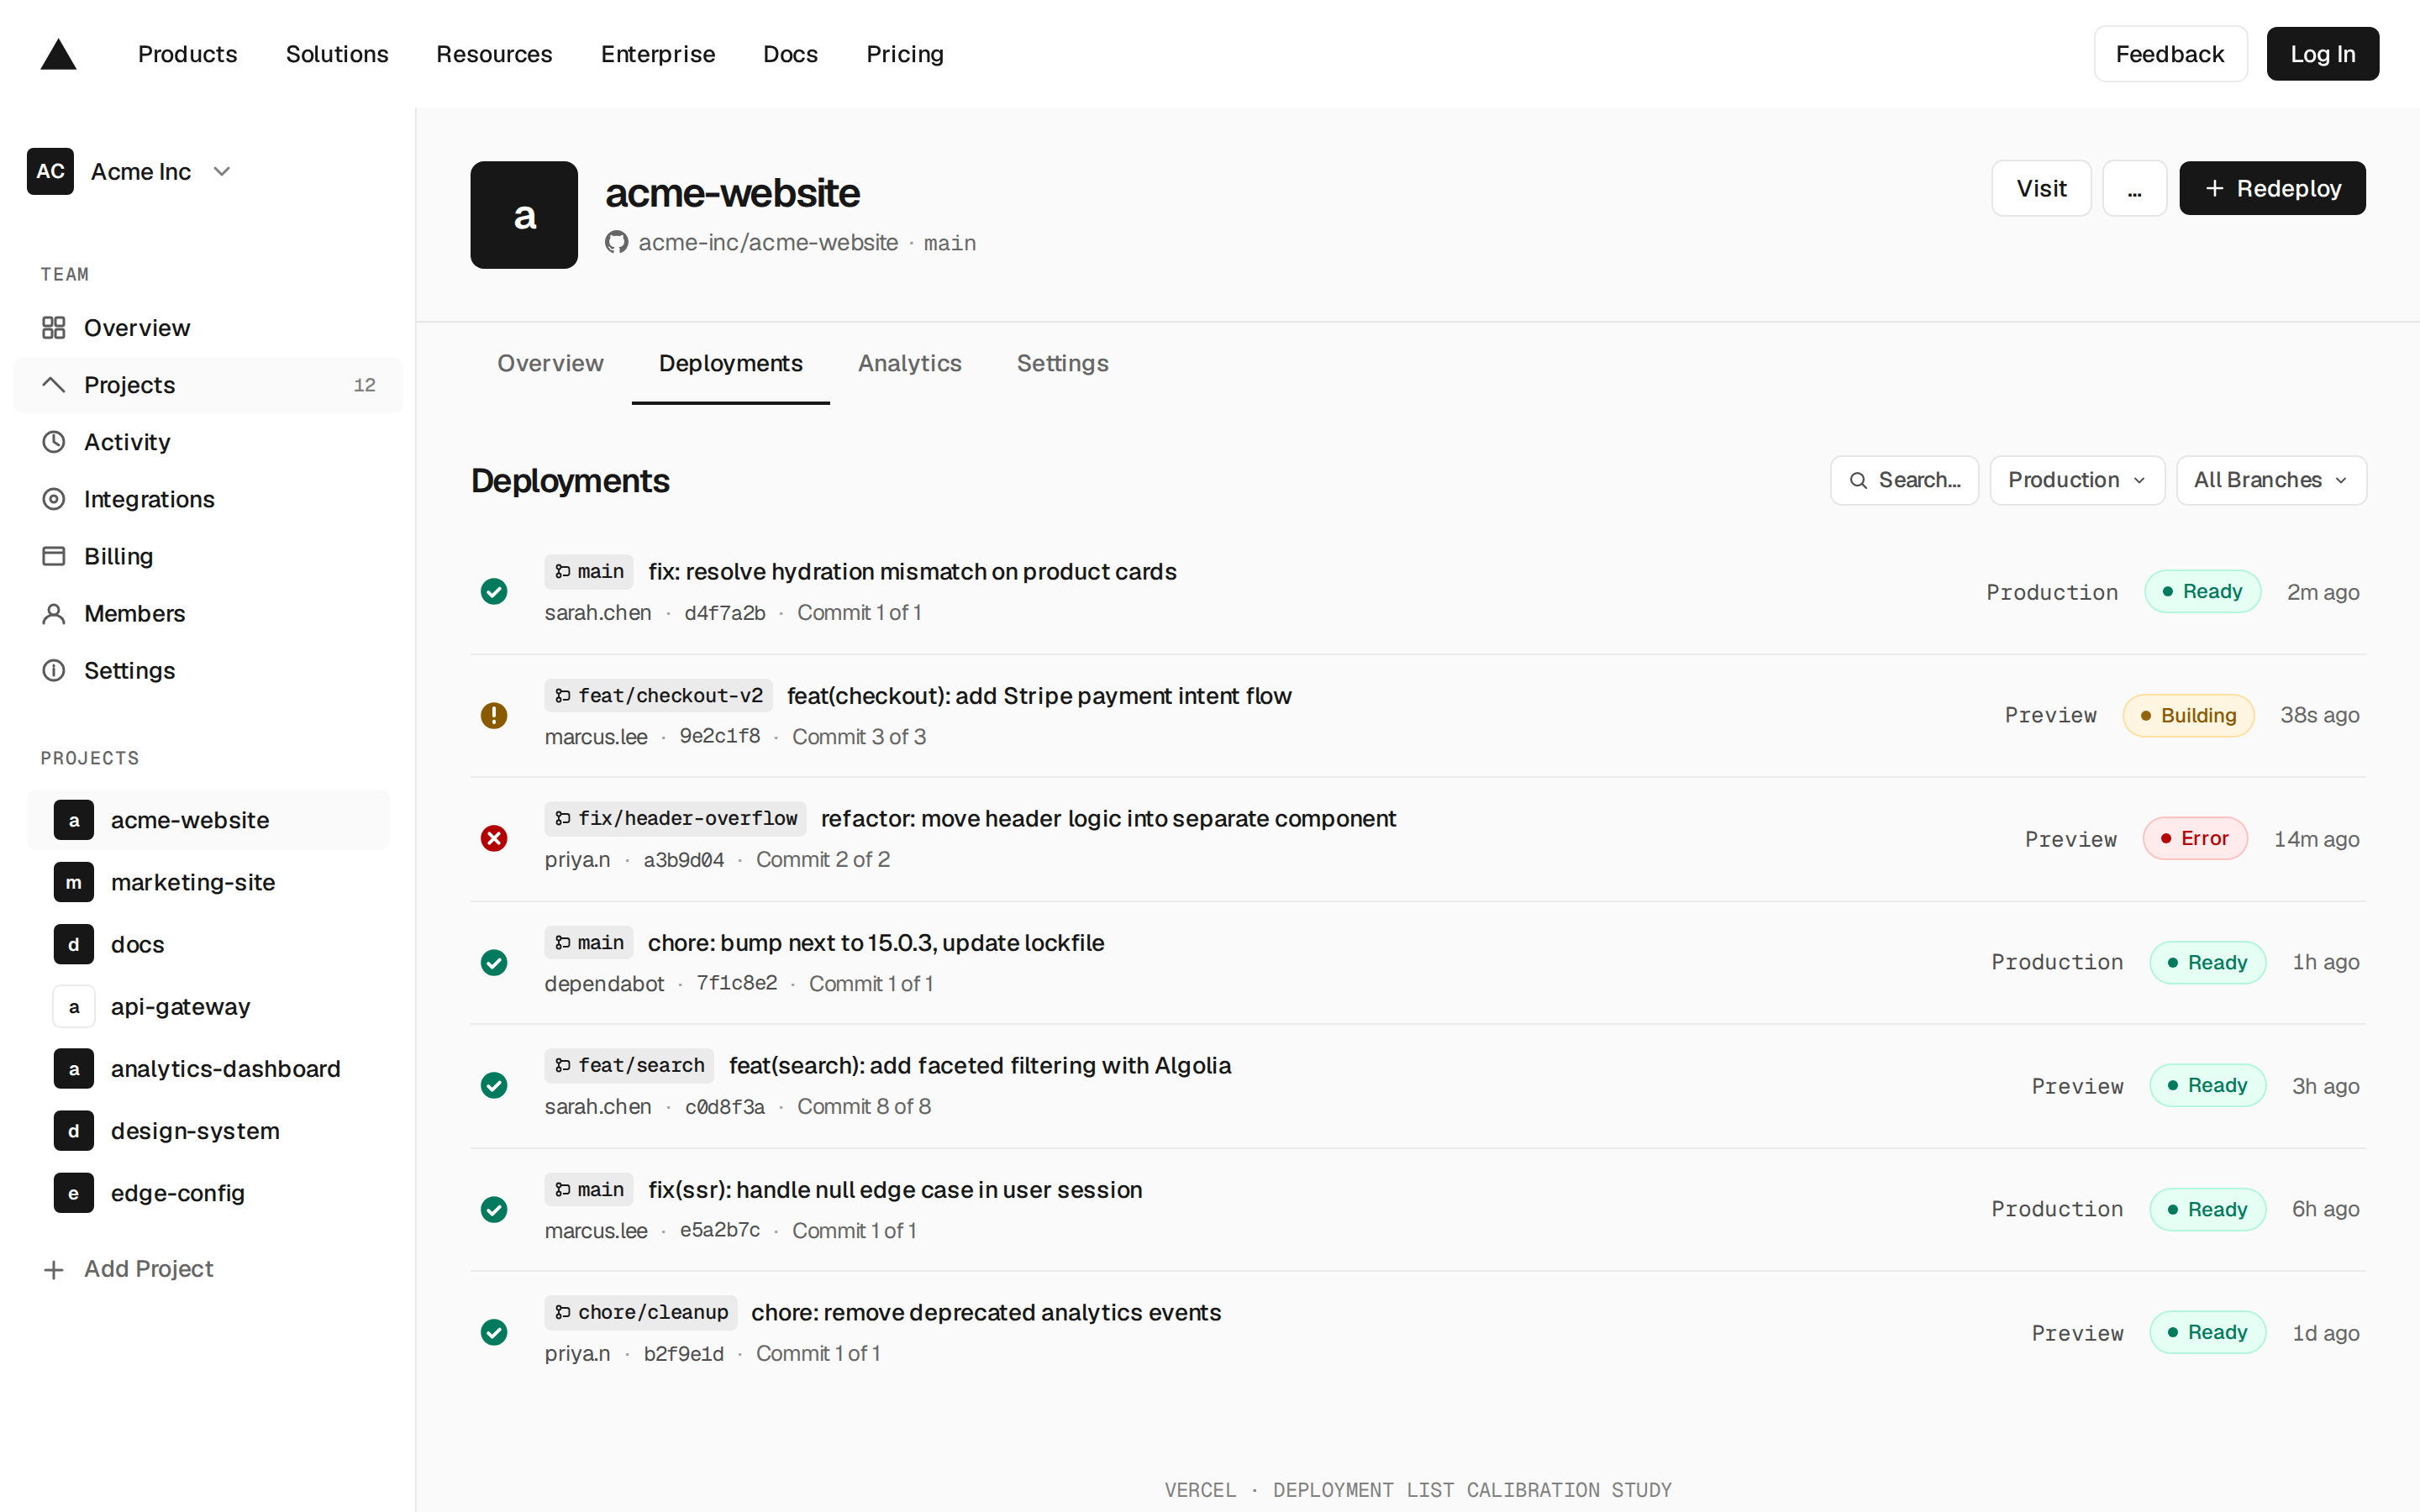Screen dimensions: 2420x1512
Task: Open deployment 'fix(ssr): handle null edge case in user session'
Action: (895, 1190)
